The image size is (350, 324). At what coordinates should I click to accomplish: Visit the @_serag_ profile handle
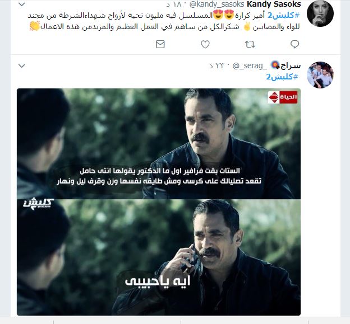coord(250,65)
